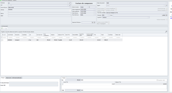Sort by the Valoare column header
The width and height of the screenshot is (172, 93).
(54, 35)
